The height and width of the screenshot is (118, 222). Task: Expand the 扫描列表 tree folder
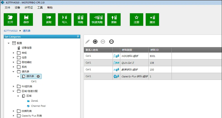point(14,111)
